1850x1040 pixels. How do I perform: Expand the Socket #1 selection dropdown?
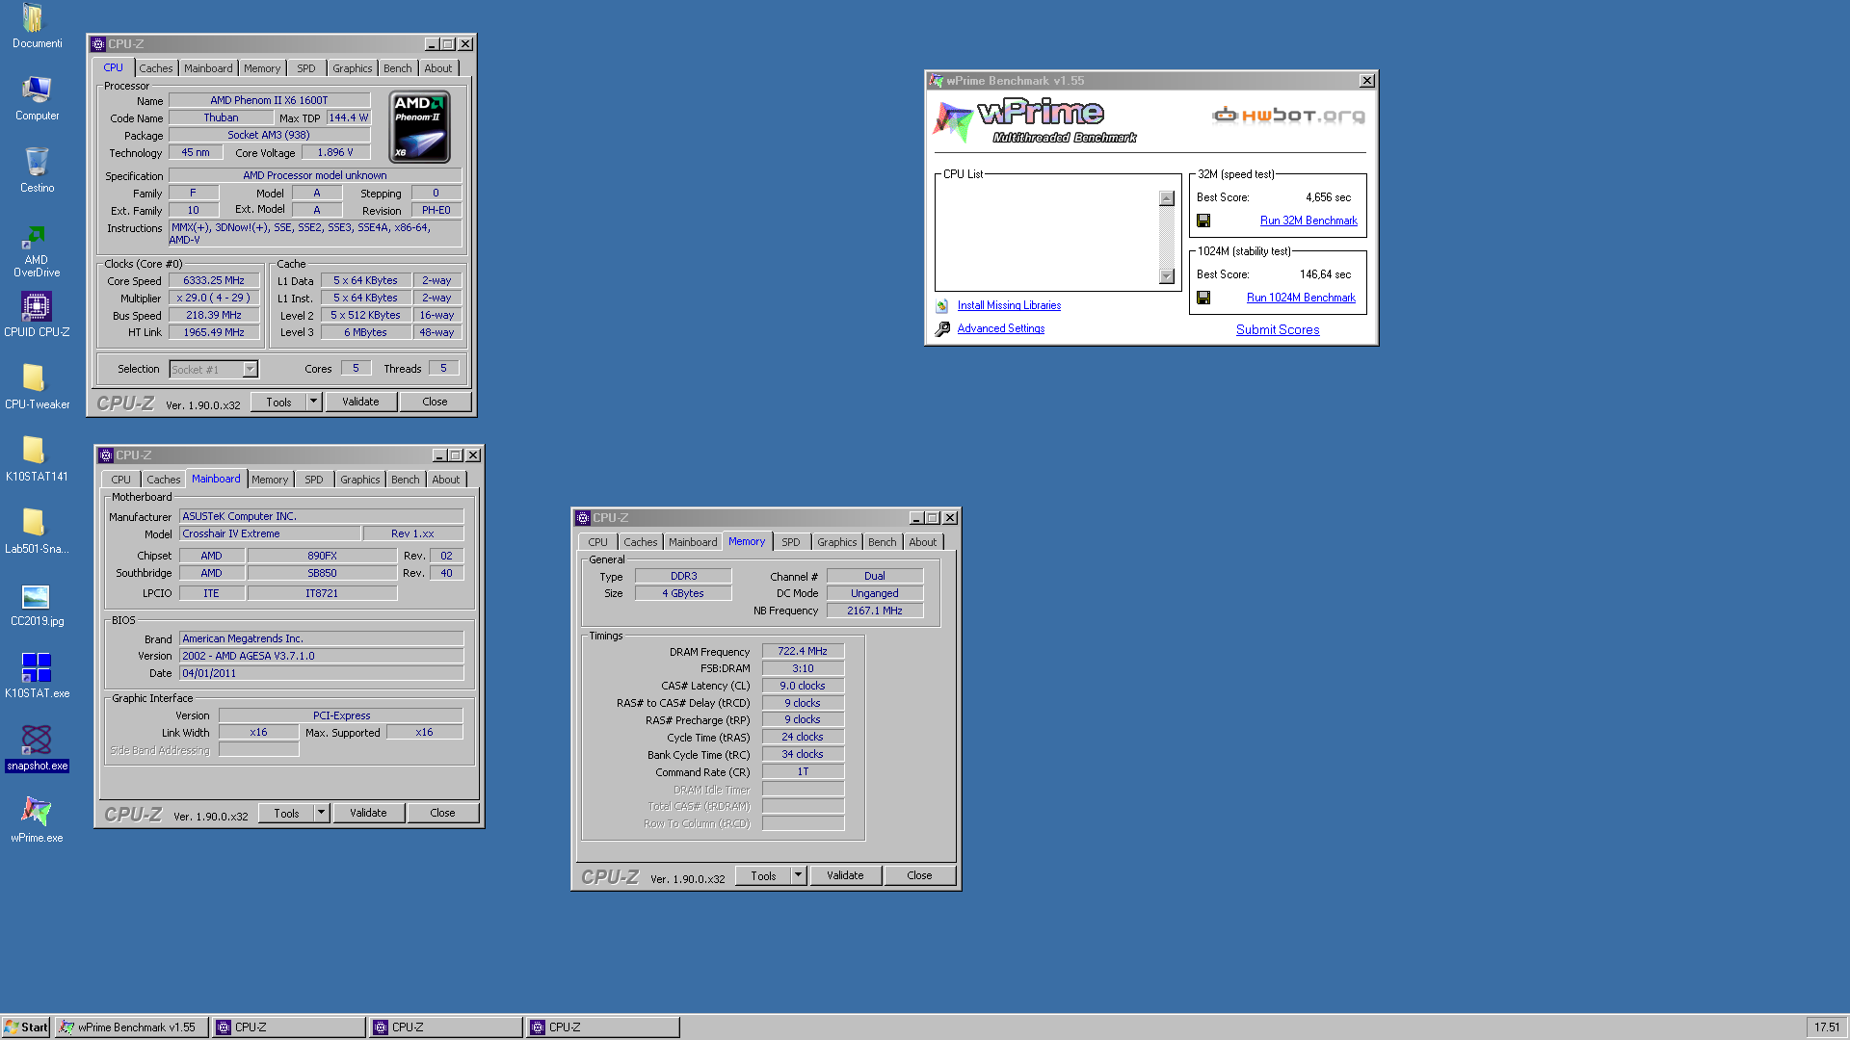coord(251,369)
